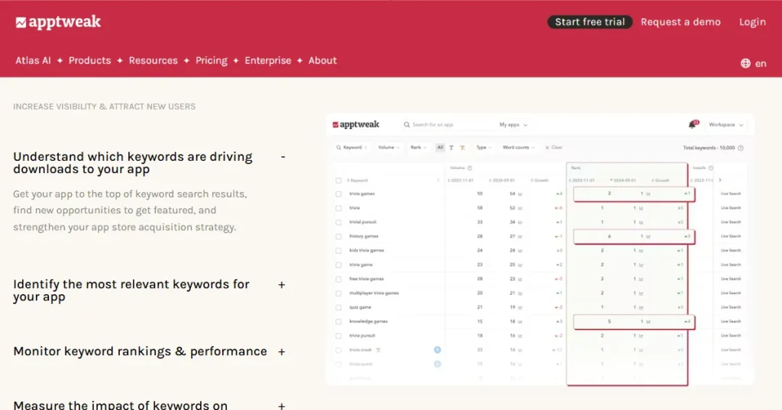Click the notification bell in the dashboard preview
782x410 pixels.
click(692, 124)
